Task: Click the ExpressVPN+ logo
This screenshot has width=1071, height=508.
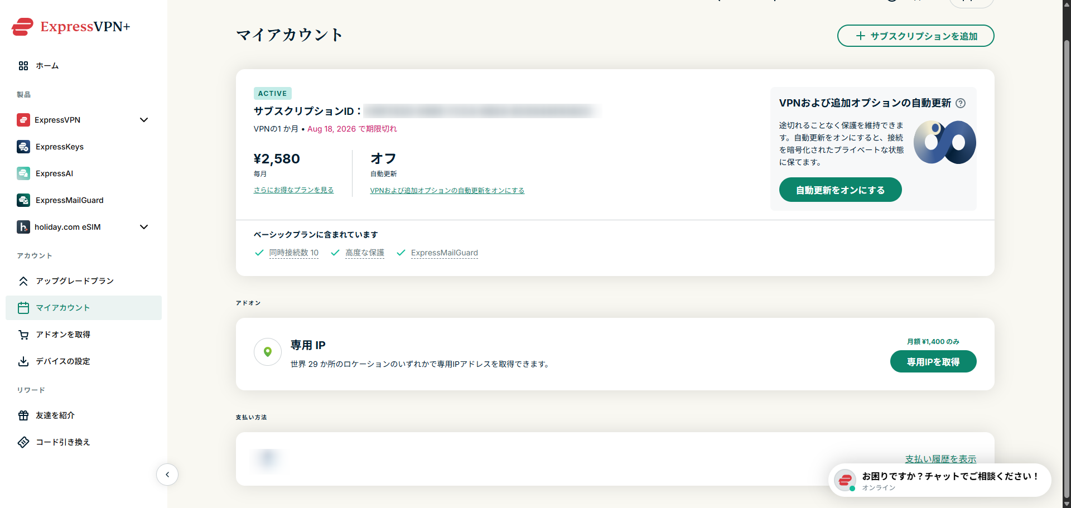Action: click(71, 26)
